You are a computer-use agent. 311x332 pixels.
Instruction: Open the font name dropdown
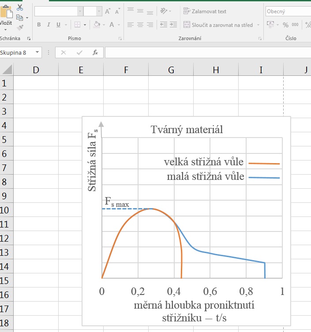click(80, 11)
